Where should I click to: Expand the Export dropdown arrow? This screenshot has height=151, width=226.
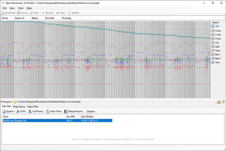pyautogui.click(x=14, y=111)
